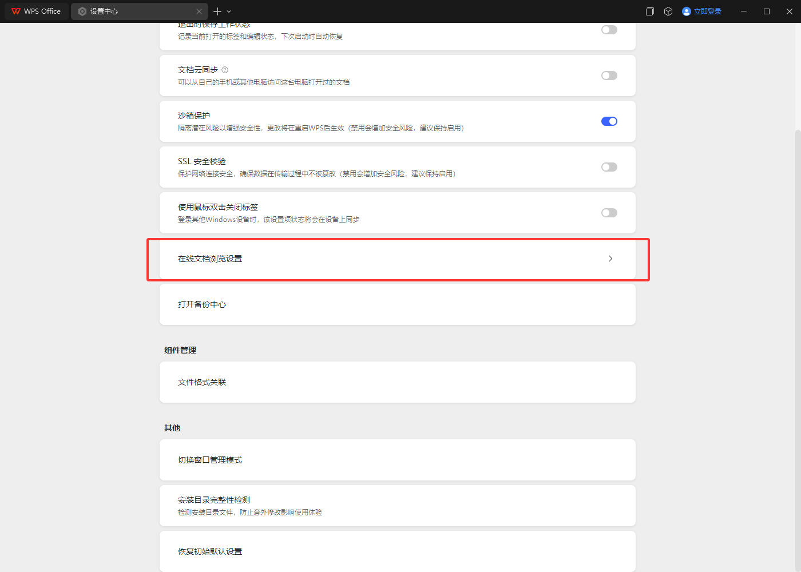Click the WPS Office logo icon

pos(15,11)
